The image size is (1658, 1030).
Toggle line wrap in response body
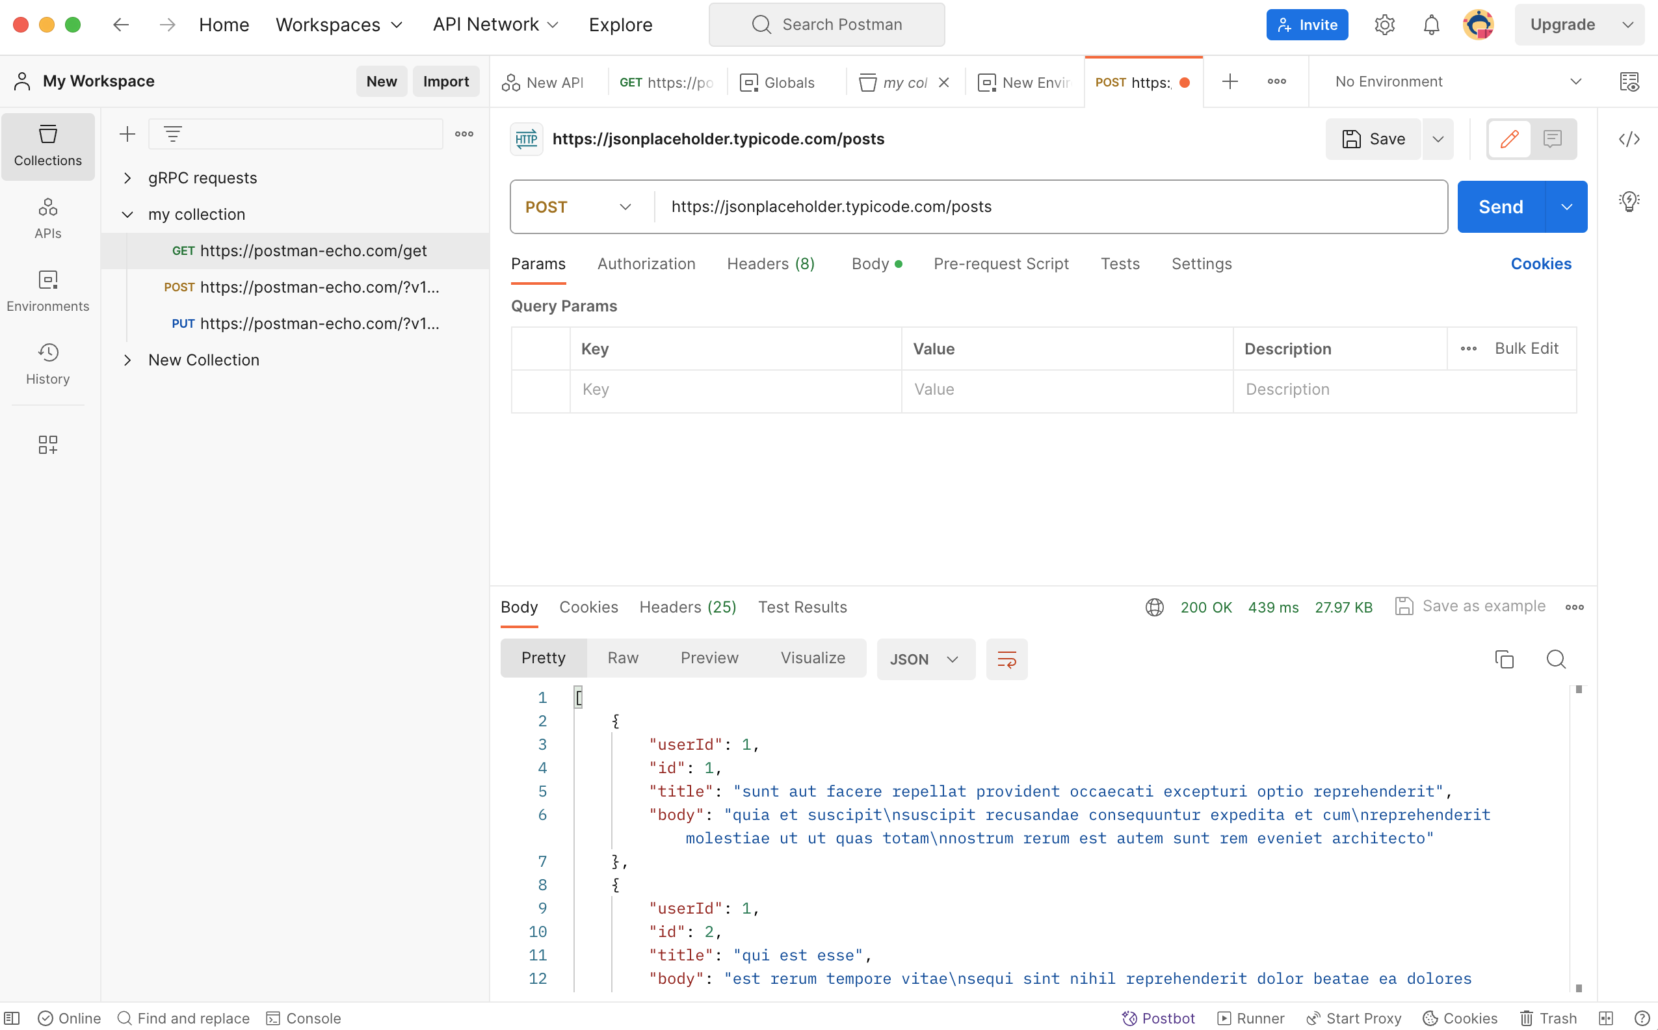[1006, 659]
